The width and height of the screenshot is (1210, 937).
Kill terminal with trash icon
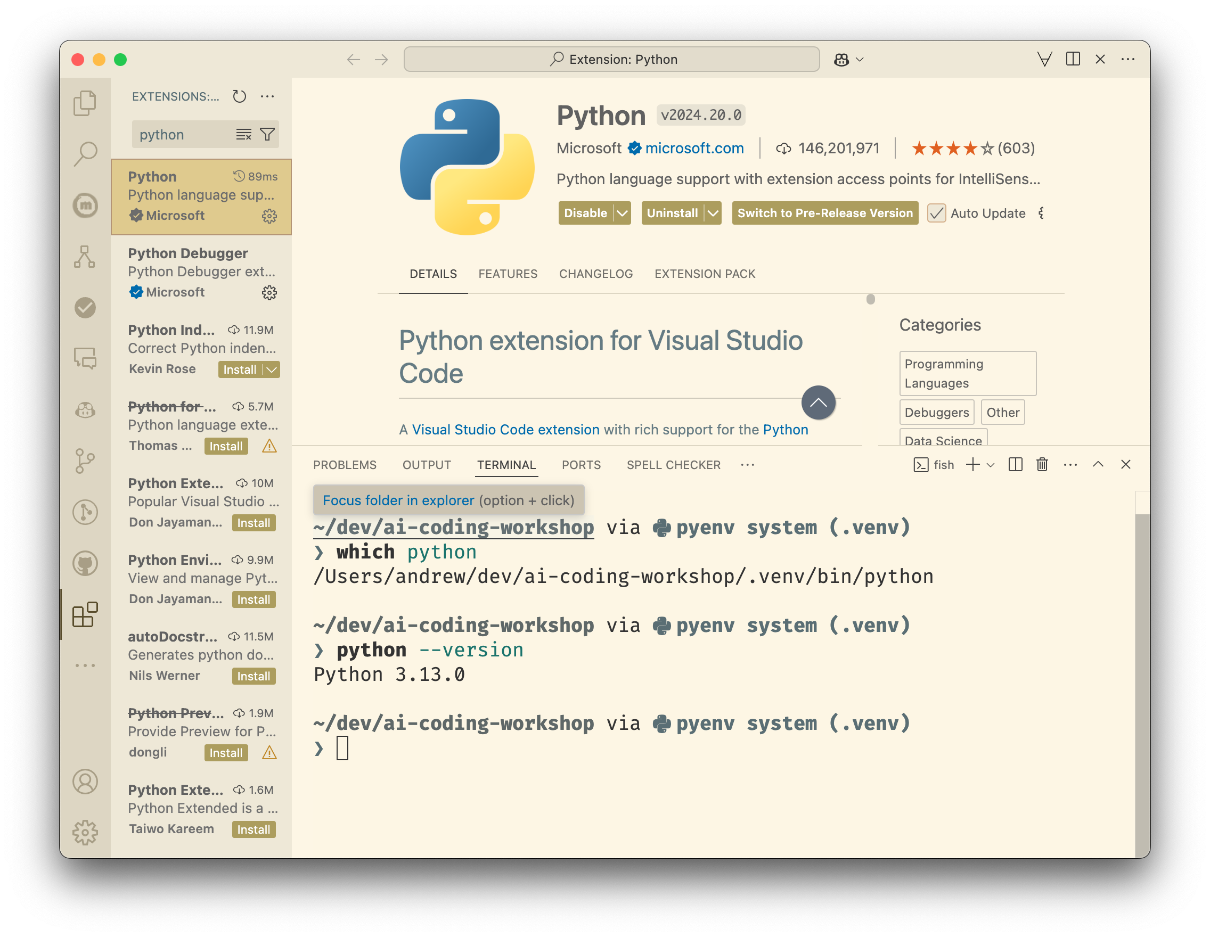click(x=1042, y=465)
